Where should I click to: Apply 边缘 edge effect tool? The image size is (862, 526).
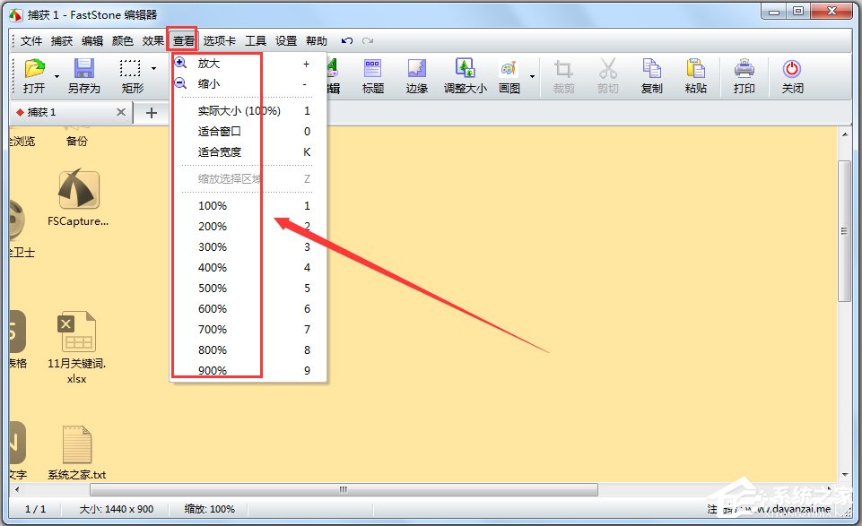click(417, 76)
